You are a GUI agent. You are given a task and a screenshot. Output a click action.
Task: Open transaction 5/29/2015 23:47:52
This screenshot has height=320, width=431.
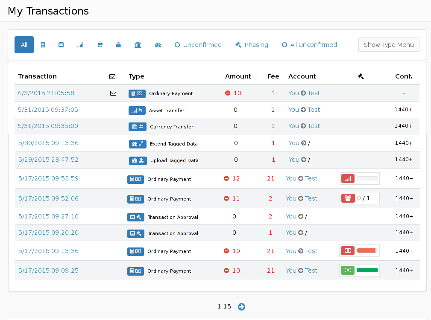[48, 160]
